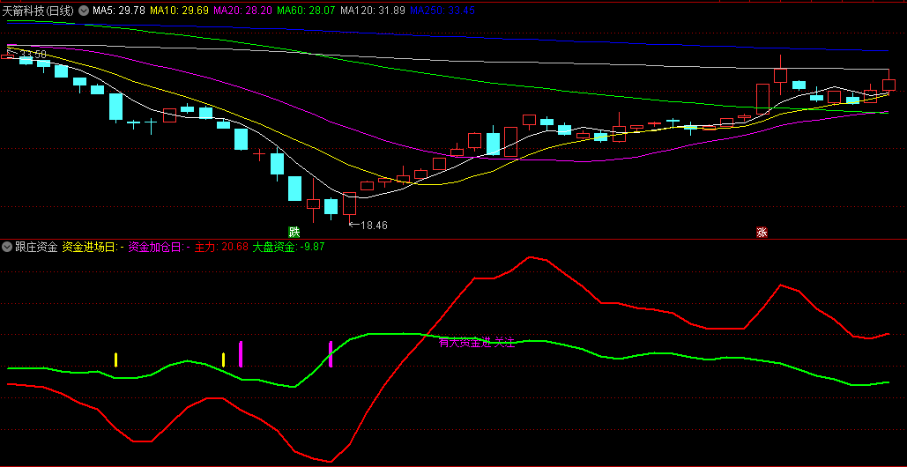Click the 大盘资金: -9.87 value
The width and height of the screenshot is (907, 467).
tap(288, 248)
